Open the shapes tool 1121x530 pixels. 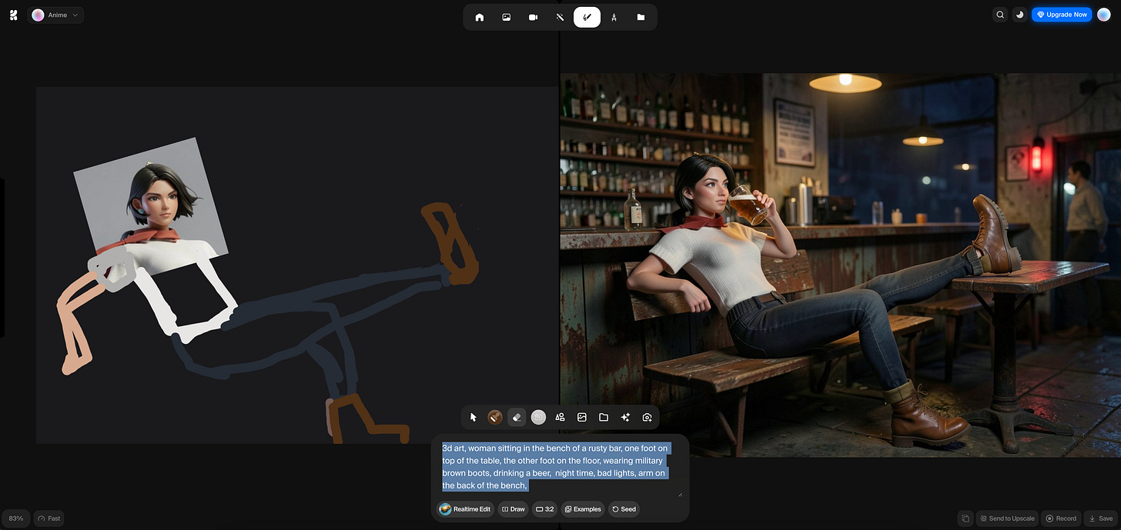[560, 417]
